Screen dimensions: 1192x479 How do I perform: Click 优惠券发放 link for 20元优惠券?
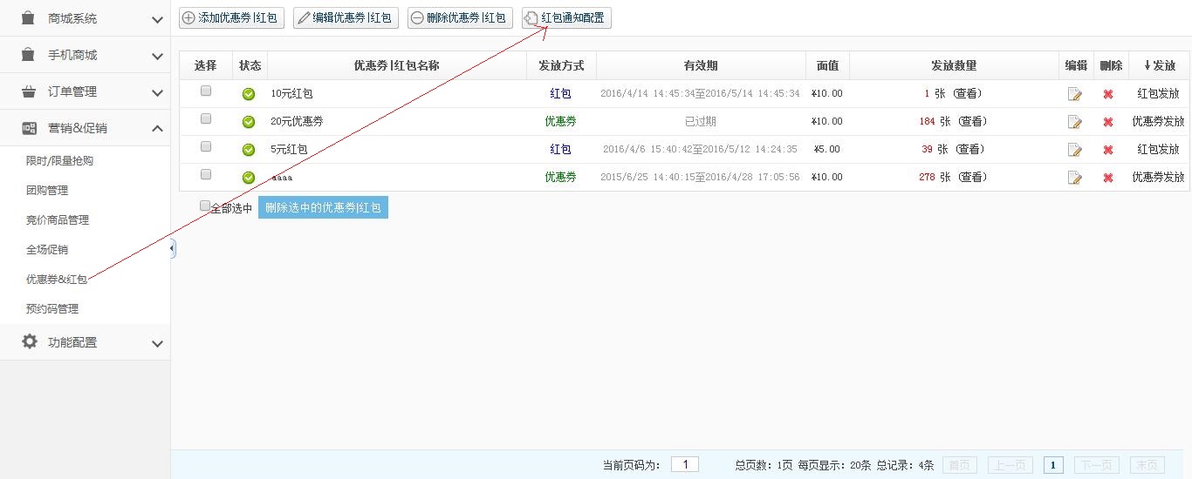1158,121
